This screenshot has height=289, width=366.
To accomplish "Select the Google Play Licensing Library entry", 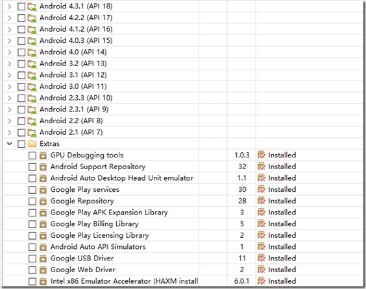I will coord(100,235).
